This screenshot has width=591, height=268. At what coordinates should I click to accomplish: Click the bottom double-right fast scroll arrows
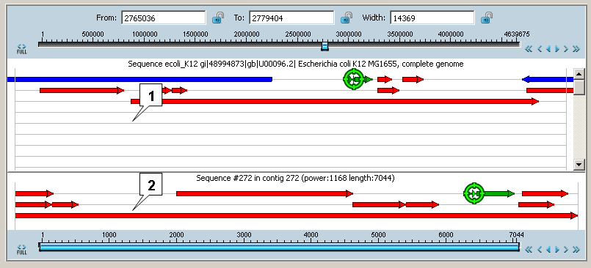click(x=576, y=249)
